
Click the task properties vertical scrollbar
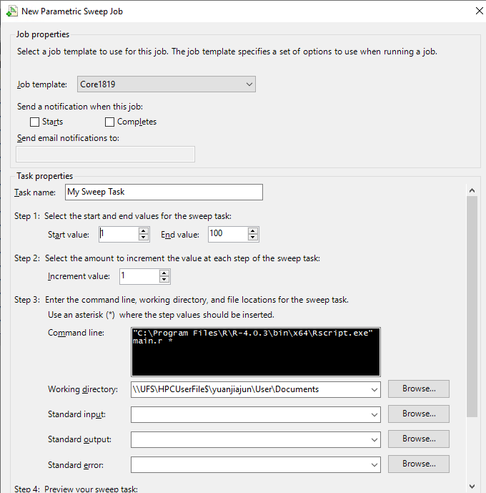[471, 308]
